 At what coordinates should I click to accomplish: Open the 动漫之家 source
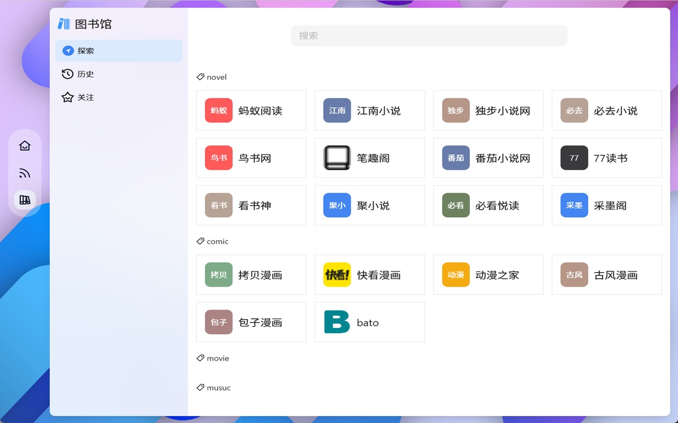click(488, 274)
